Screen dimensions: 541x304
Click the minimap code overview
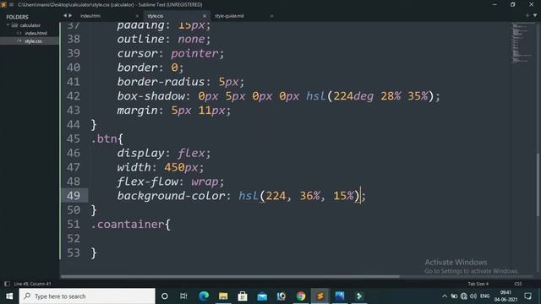[522, 42]
